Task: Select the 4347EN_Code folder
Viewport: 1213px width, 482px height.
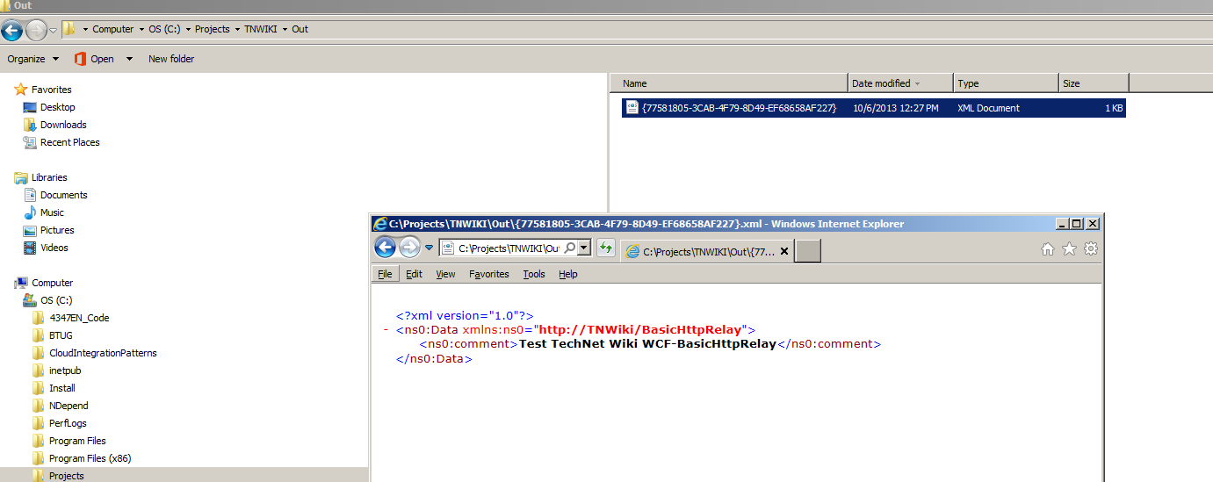Action: click(x=79, y=318)
